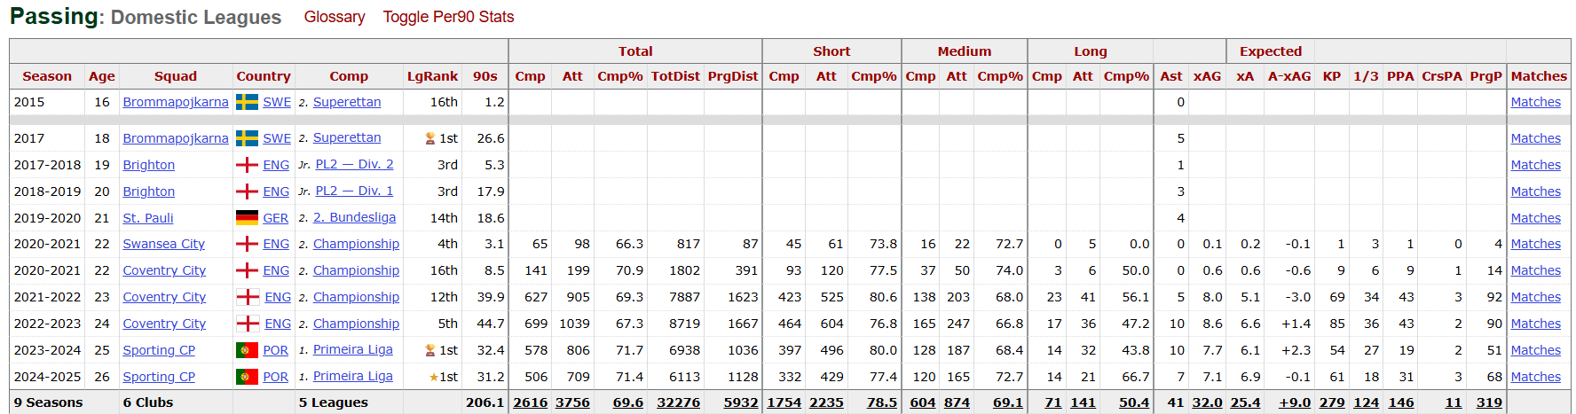Sort table by 90s column header
This screenshot has height=414, width=1576.
pyautogui.click(x=485, y=76)
